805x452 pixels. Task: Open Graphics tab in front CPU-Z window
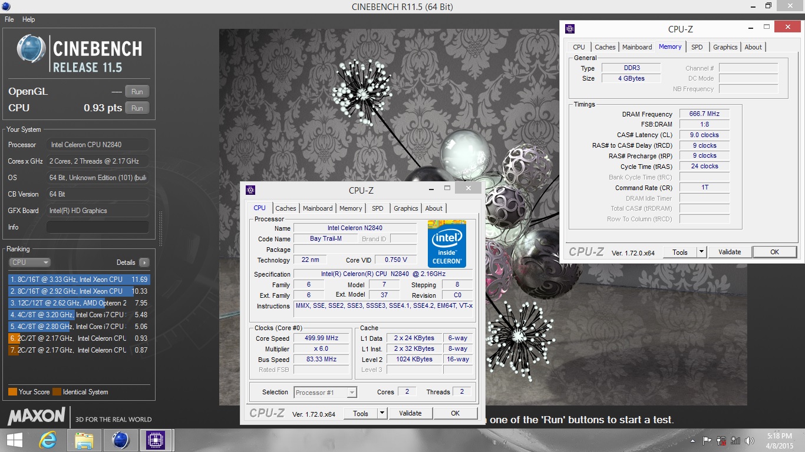click(406, 208)
